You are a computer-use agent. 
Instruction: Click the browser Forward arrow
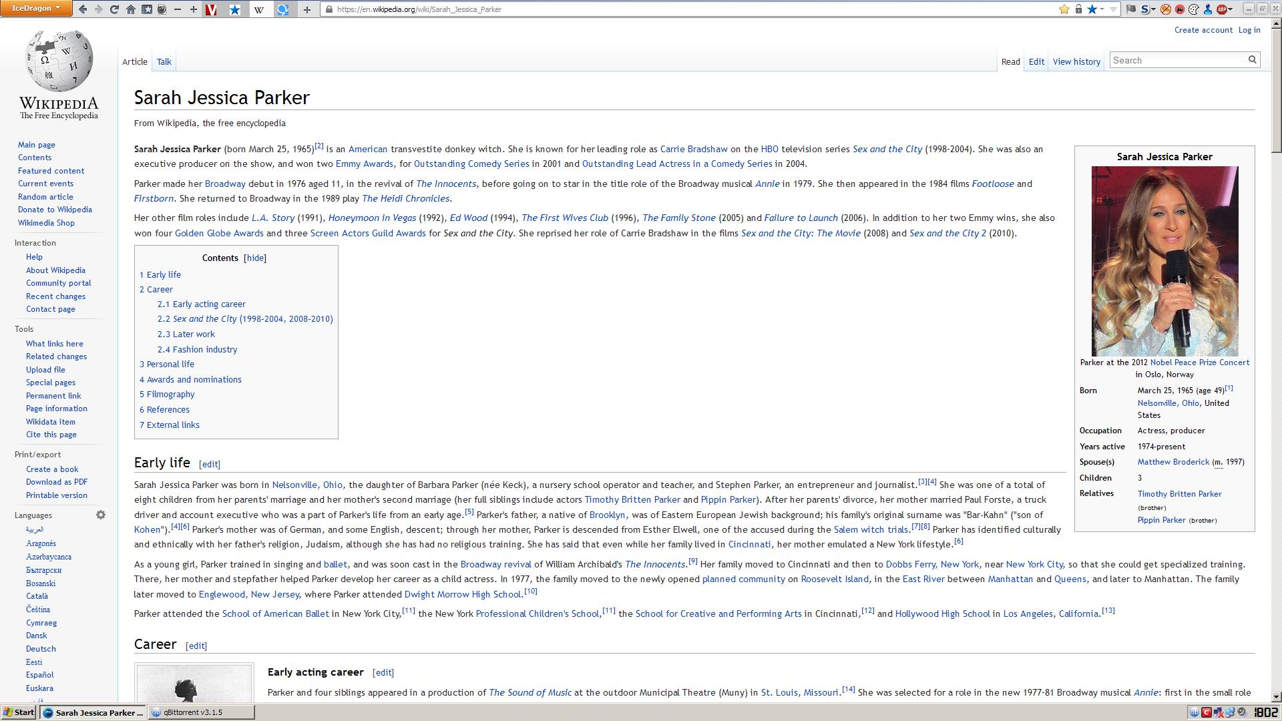click(x=99, y=9)
